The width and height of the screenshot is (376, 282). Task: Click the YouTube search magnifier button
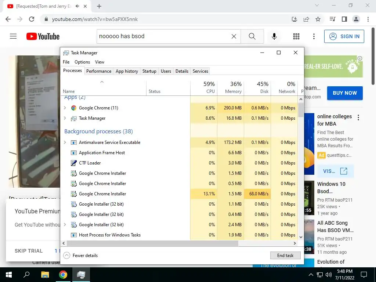pos(252,36)
